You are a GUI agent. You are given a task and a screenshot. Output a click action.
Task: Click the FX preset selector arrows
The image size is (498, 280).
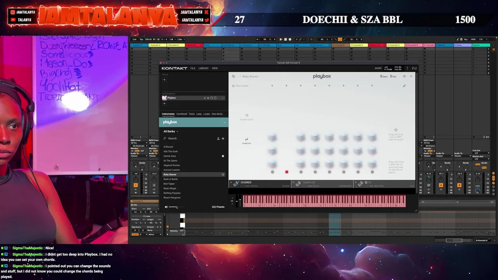pos(367,186)
